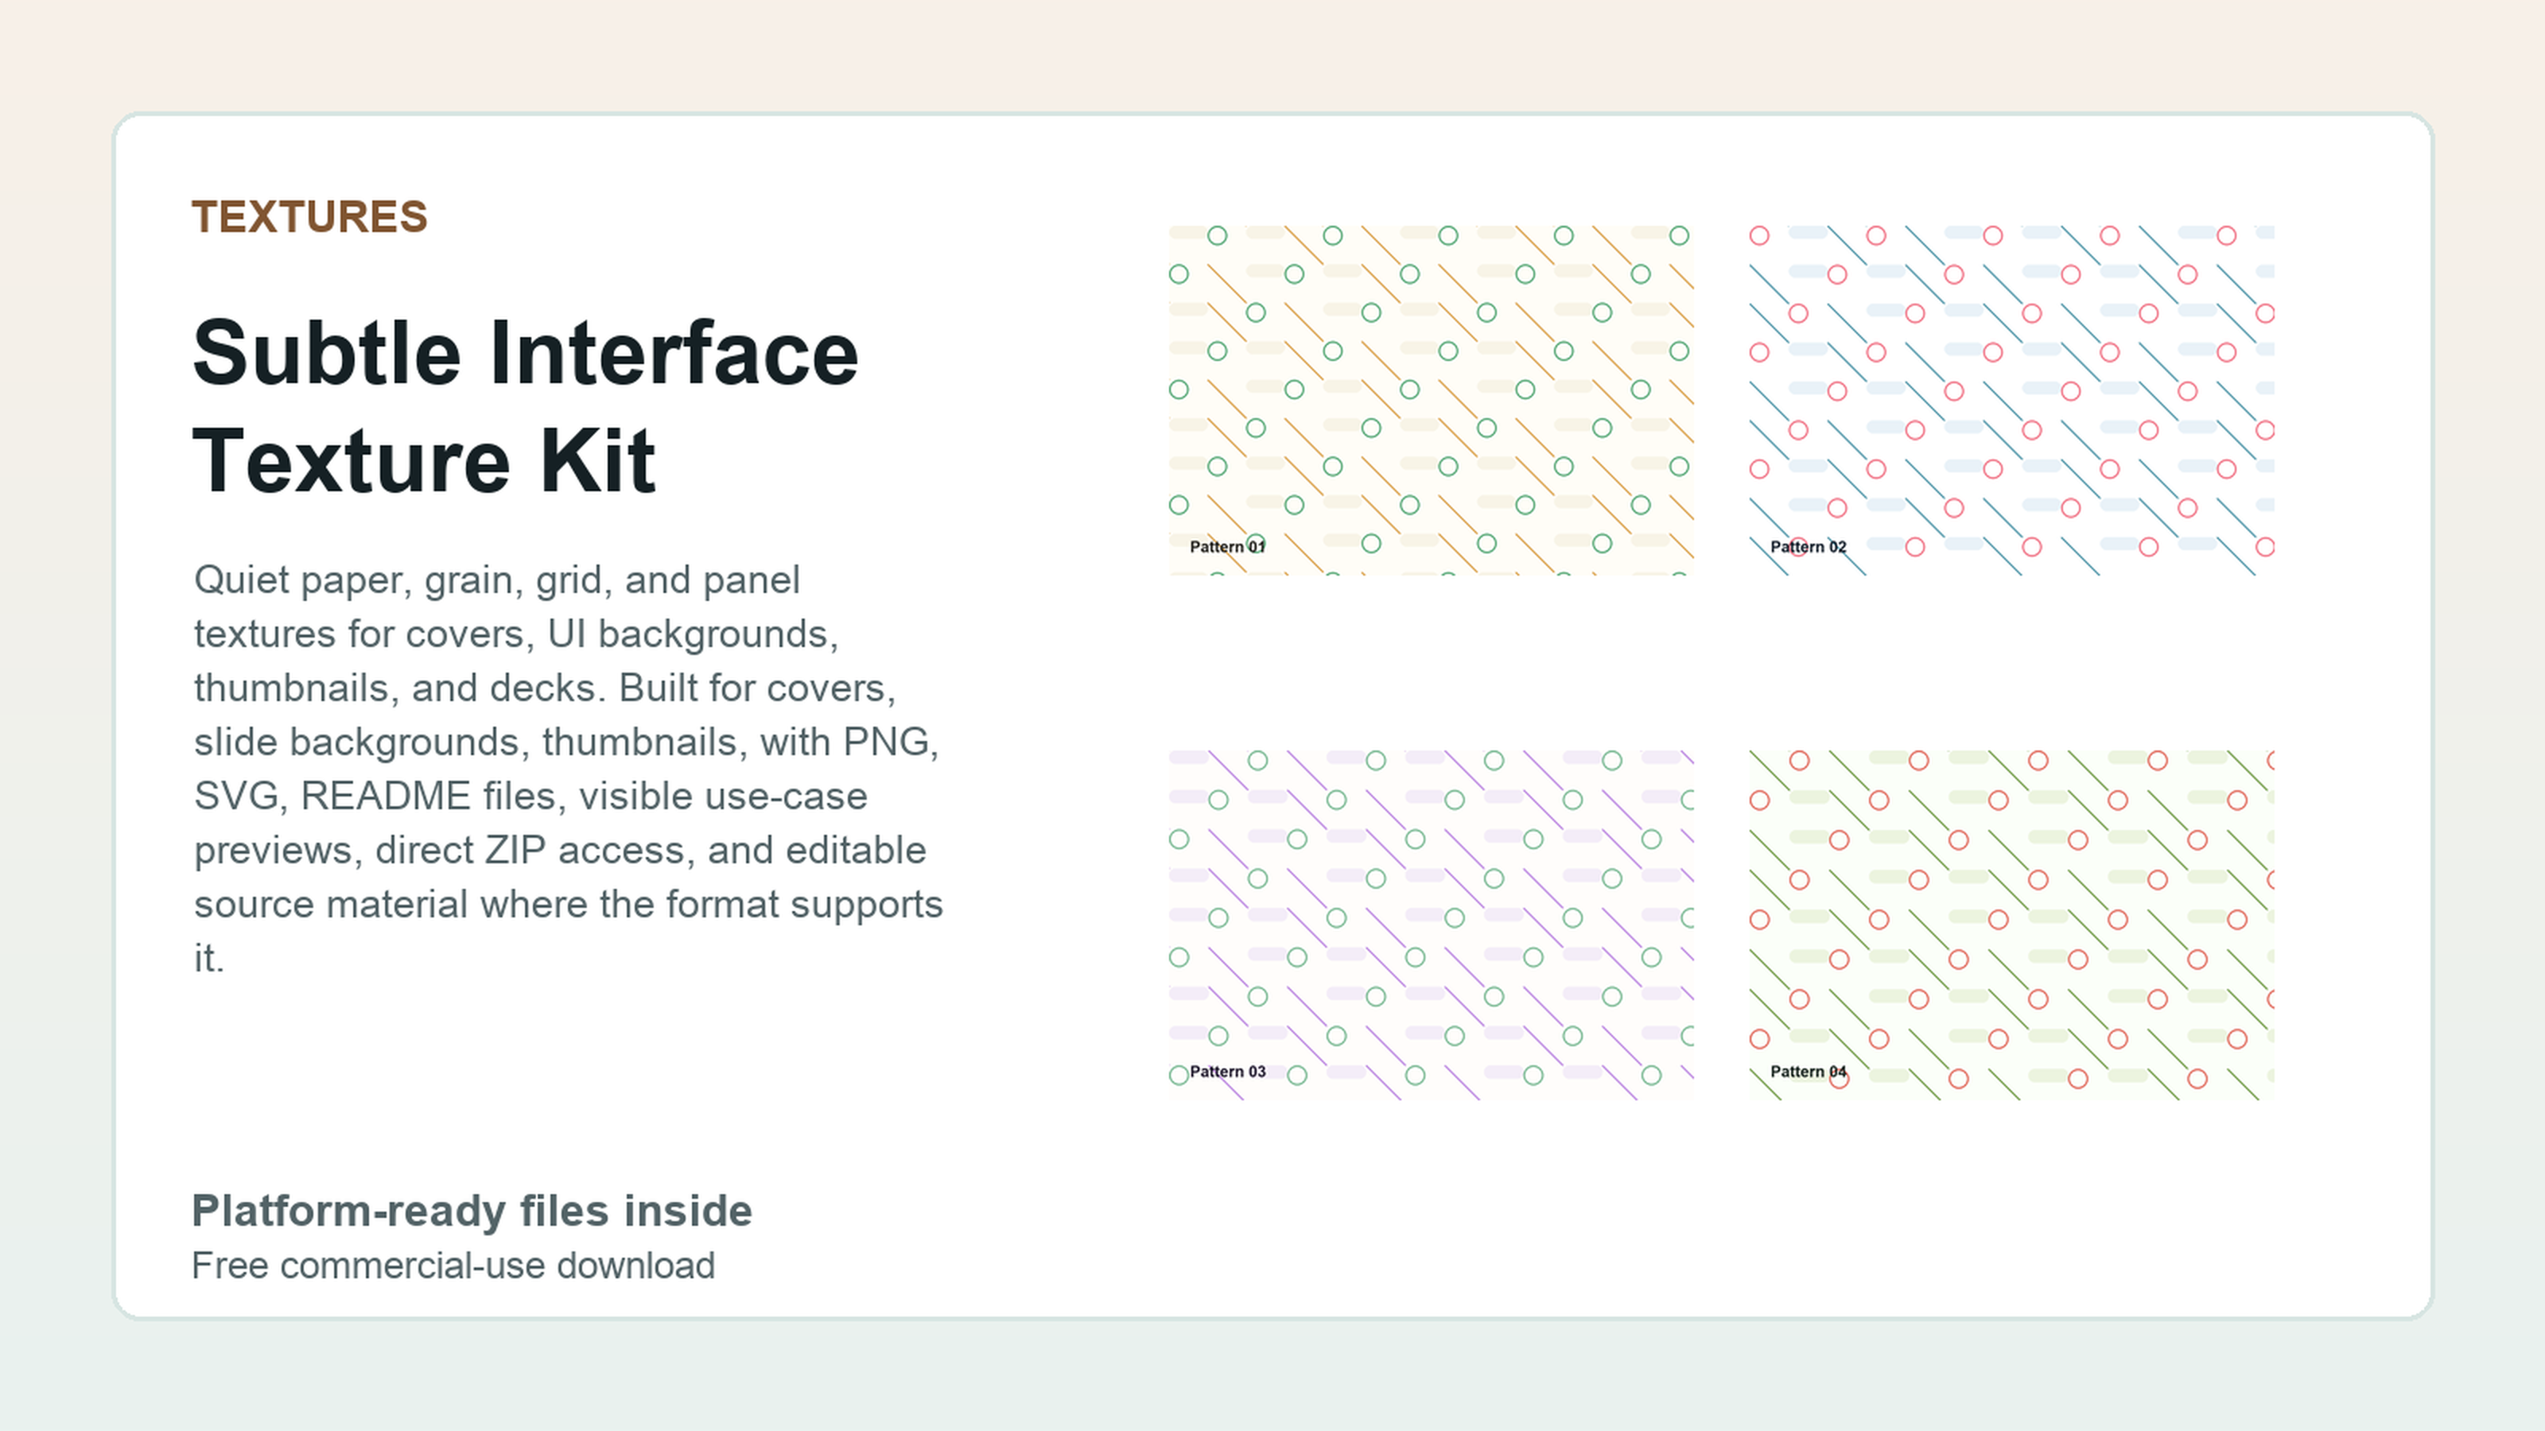The image size is (2545, 1431).
Task: Click the Pattern 04 caption label
Action: (x=1808, y=1072)
